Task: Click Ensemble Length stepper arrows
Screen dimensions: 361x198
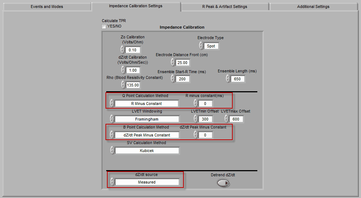Action: [228, 79]
